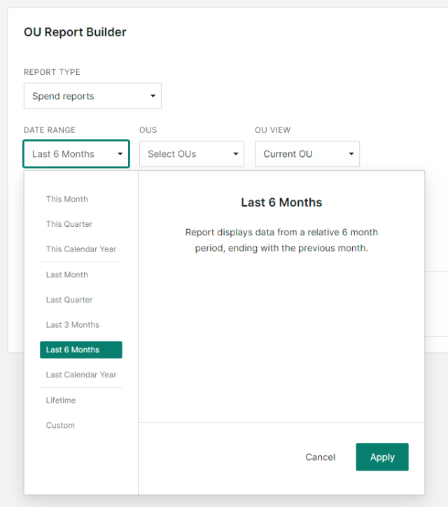
Task: Pick Last 3 Months range
Action: [x=73, y=325]
